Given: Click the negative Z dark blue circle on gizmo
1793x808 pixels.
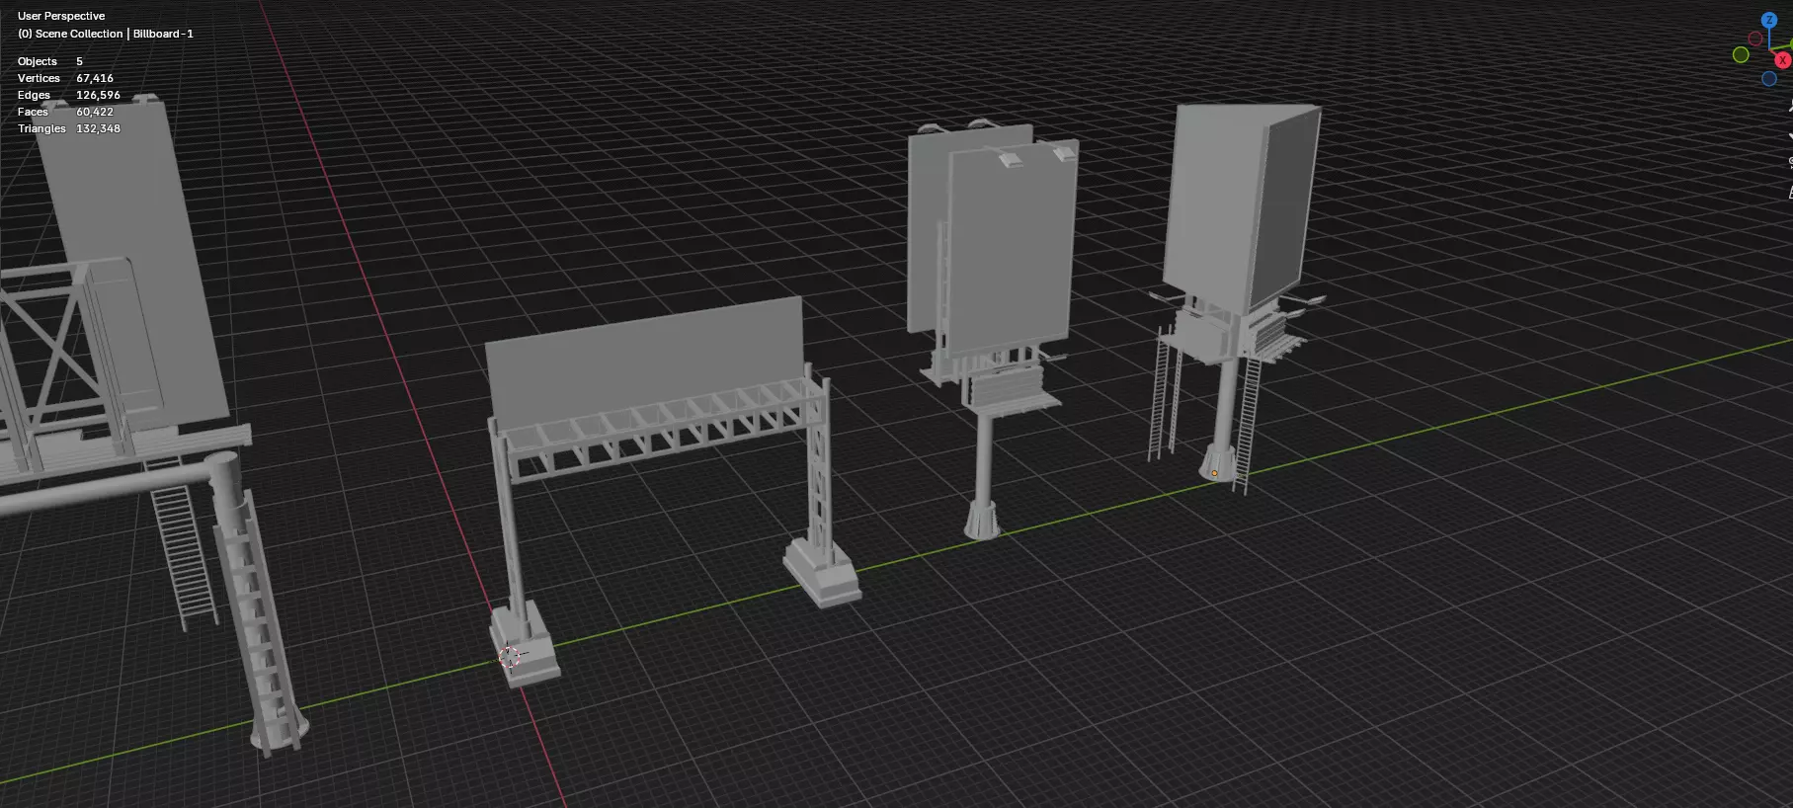Looking at the screenshot, I should coord(1769,79).
